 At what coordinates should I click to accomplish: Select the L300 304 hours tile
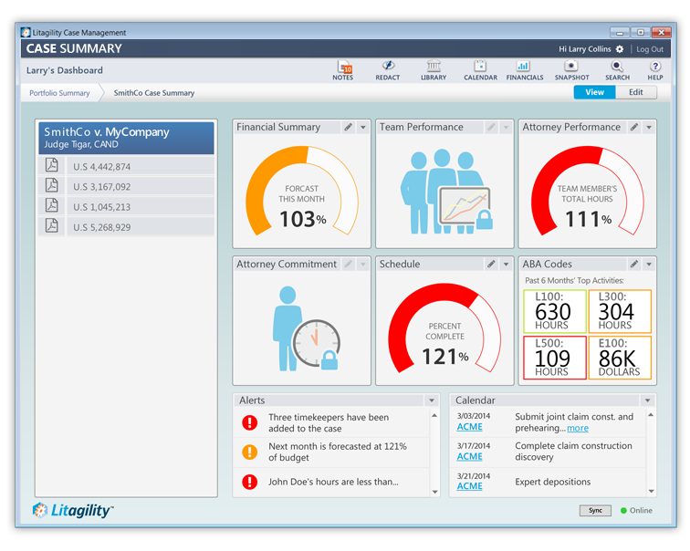620,311
